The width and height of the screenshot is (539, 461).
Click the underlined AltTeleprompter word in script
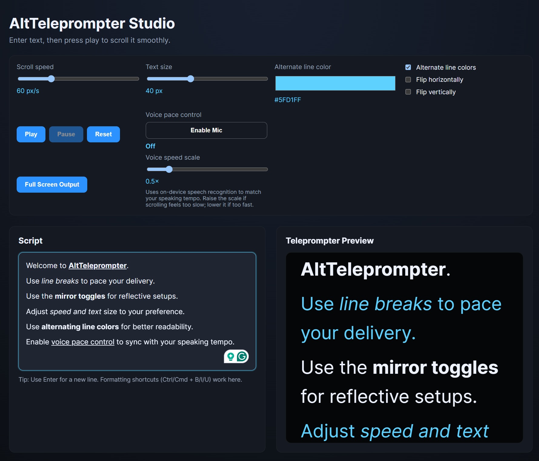(98, 266)
